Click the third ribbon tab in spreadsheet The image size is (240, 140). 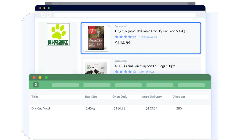[128, 85]
